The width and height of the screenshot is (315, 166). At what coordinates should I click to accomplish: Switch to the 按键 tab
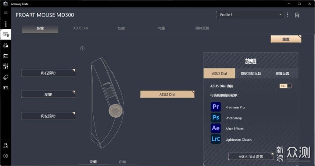click(40, 28)
